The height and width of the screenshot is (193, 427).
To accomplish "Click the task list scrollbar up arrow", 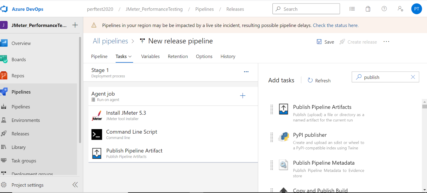I will click(x=425, y=102).
